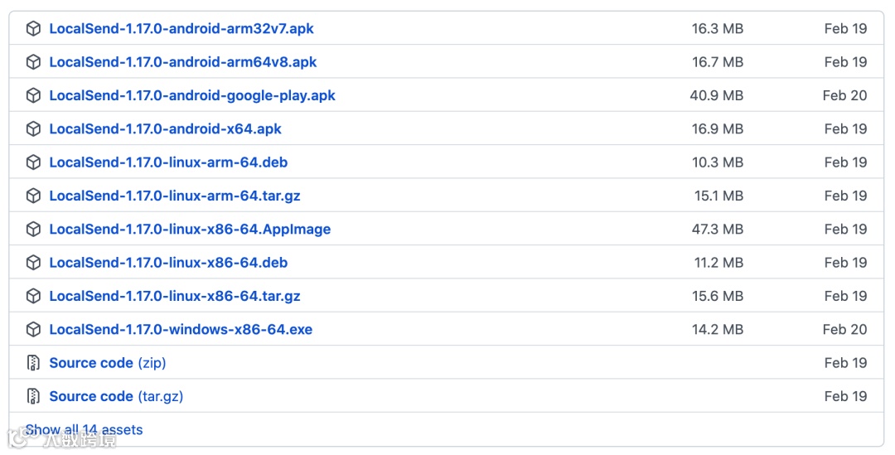
Task: Download the Windows x86-64 exe installer
Action: 181,329
